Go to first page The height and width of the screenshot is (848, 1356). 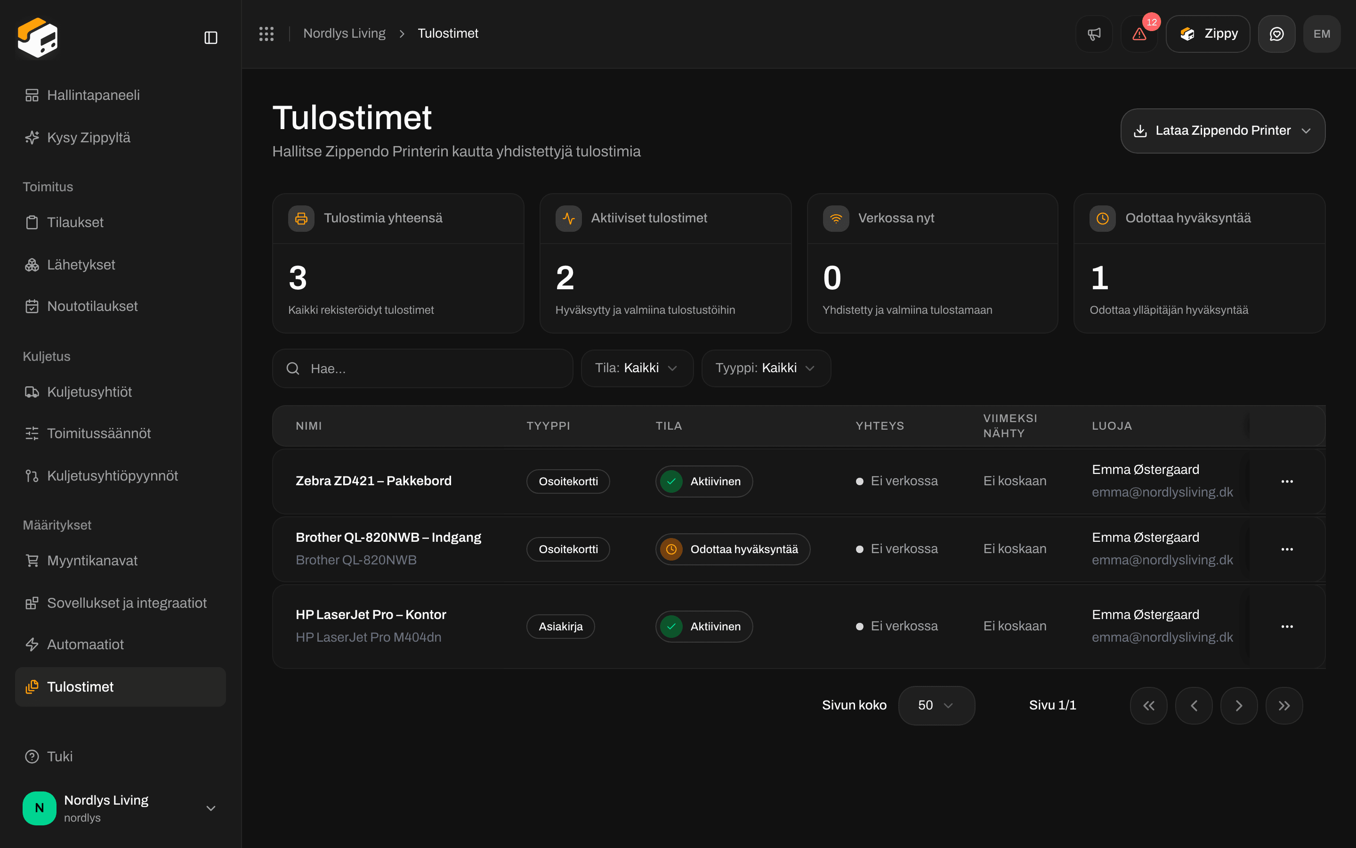tap(1149, 706)
